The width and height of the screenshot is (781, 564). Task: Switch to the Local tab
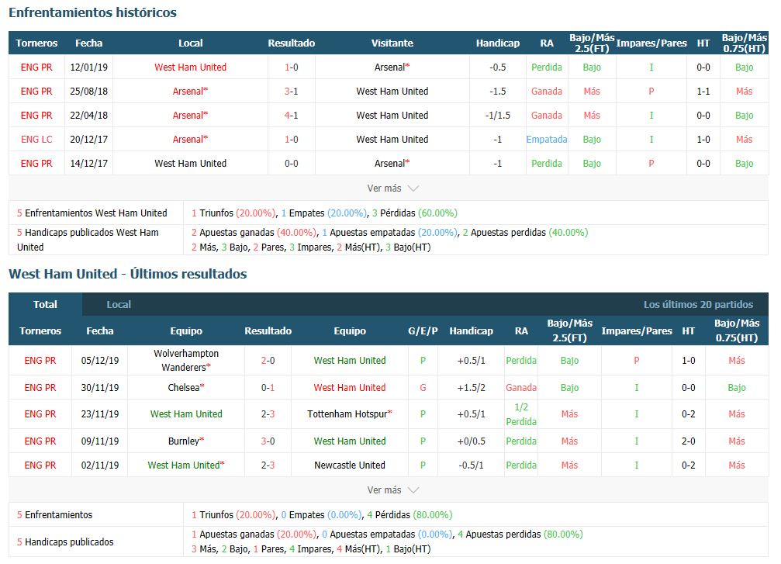tap(119, 304)
